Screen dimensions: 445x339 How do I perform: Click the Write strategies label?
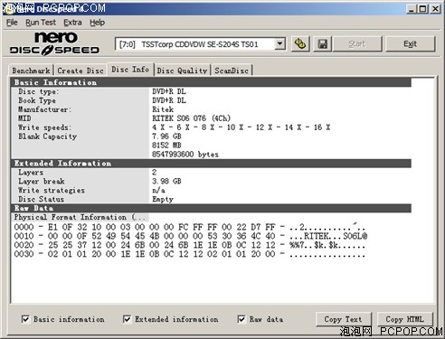52,190
